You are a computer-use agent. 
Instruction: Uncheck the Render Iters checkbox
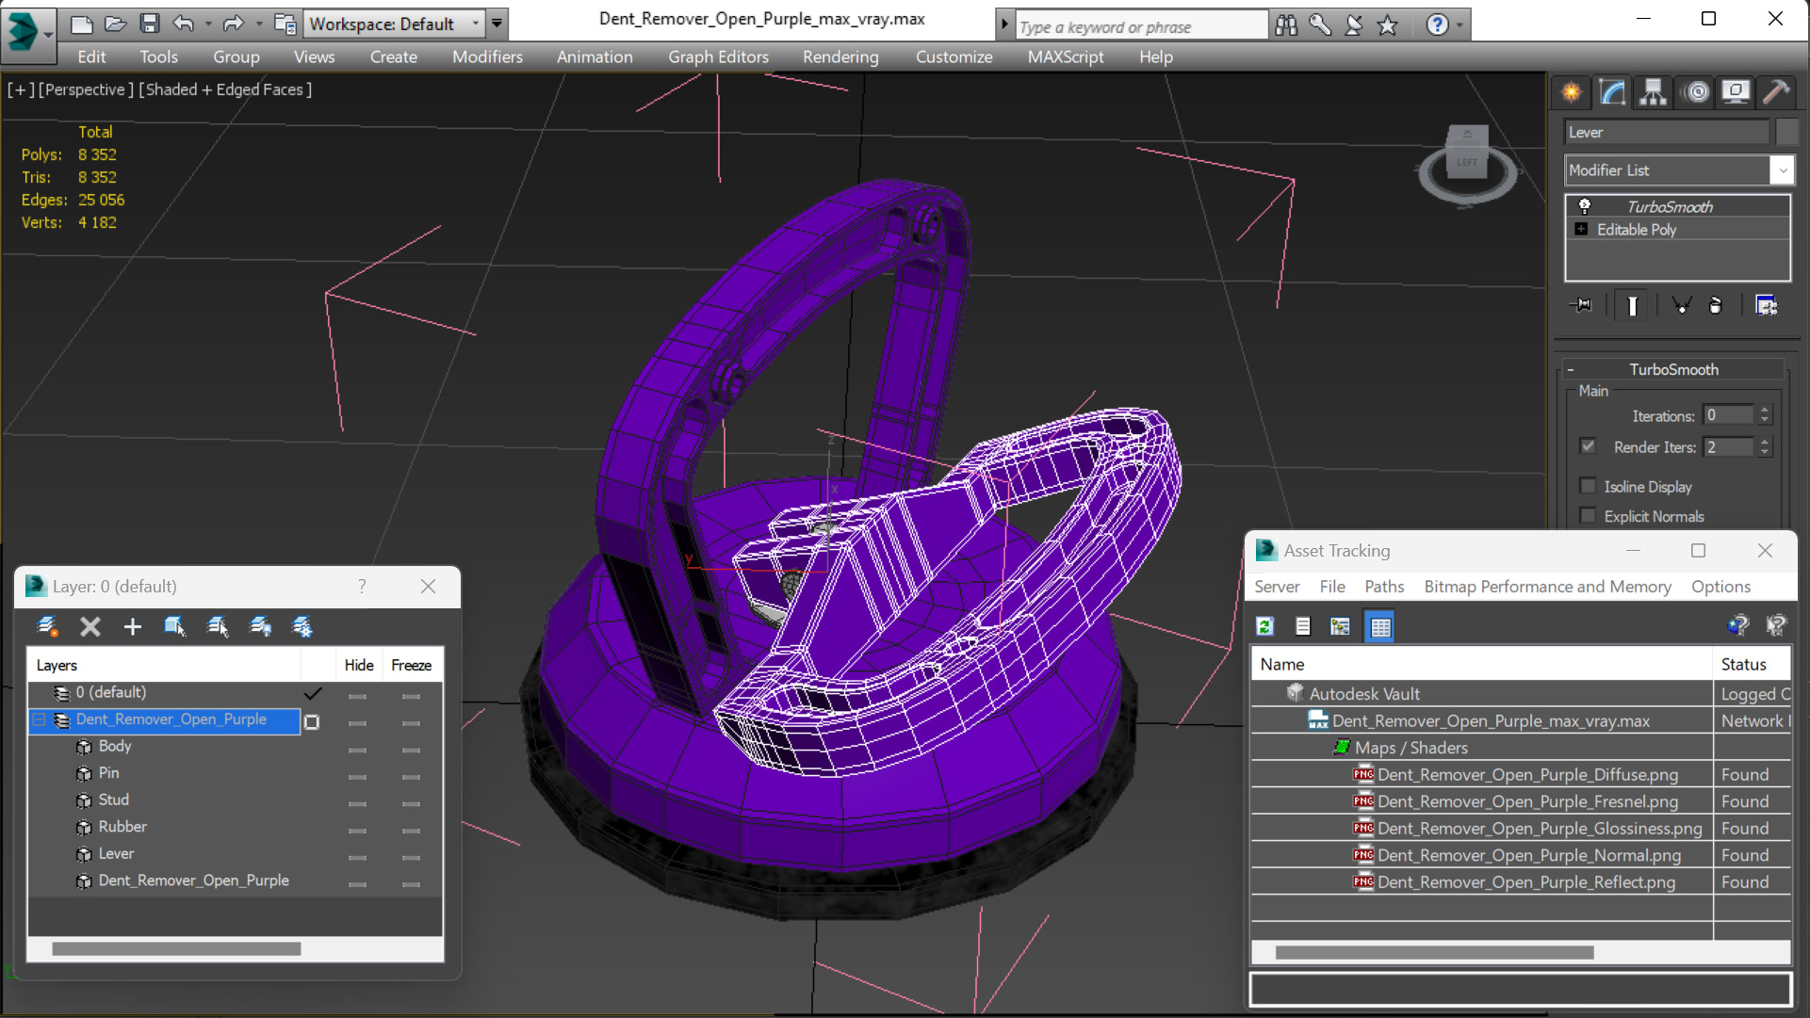[x=1589, y=446]
